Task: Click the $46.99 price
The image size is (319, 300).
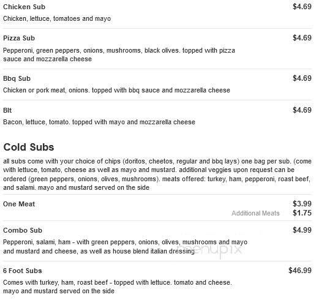Action: coord(300,271)
